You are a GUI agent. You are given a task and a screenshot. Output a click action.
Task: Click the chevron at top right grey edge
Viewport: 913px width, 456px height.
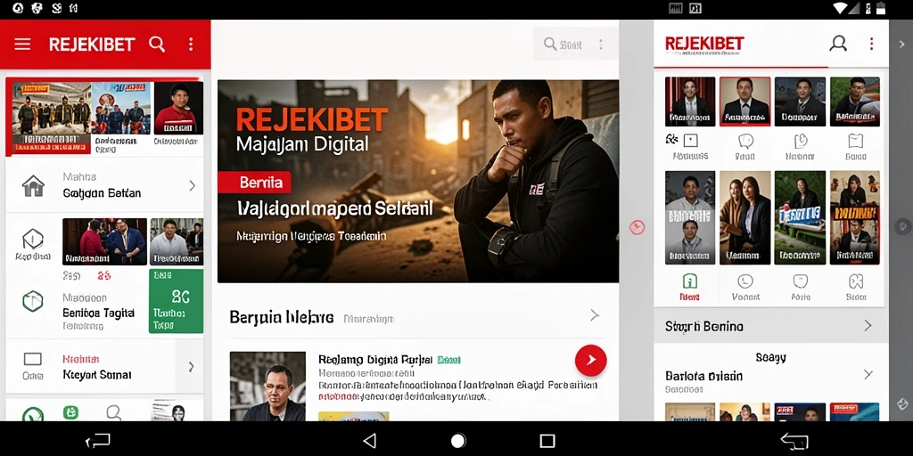pos(902,45)
